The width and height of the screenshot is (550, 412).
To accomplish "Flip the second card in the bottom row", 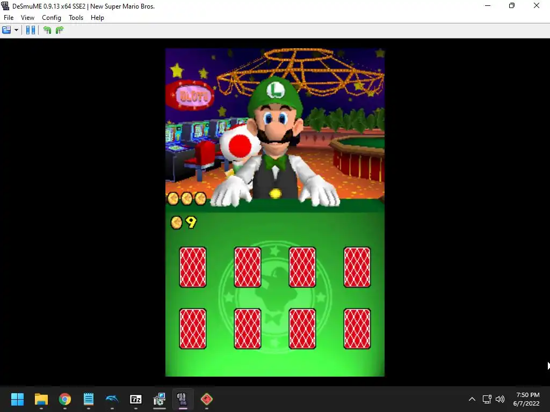I will tap(247, 329).
